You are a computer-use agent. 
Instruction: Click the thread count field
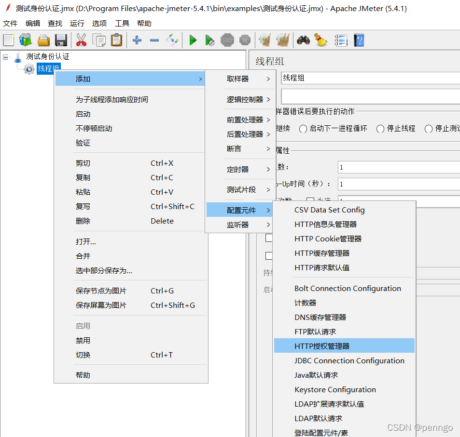tap(399, 167)
